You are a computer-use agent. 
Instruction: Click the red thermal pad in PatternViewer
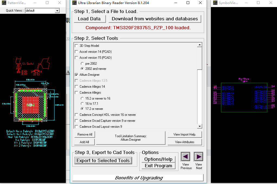[x=31, y=105]
